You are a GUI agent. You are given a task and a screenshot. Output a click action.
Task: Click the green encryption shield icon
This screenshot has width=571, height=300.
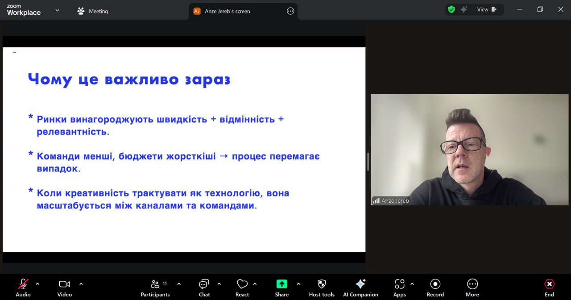(451, 9)
